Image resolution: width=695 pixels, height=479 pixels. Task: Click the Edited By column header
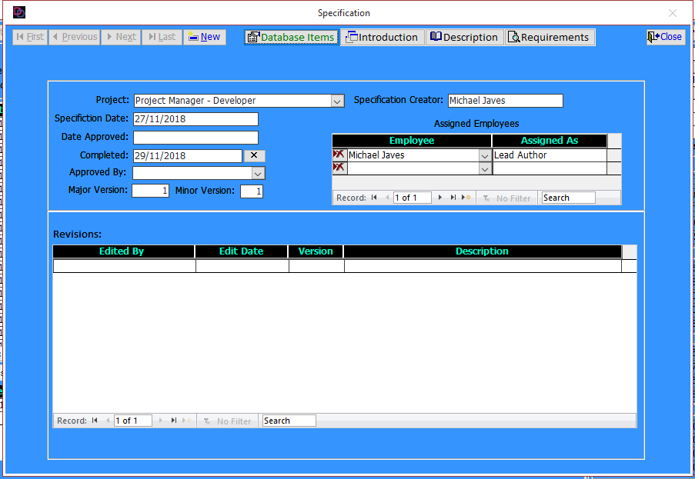click(x=124, y=251)
